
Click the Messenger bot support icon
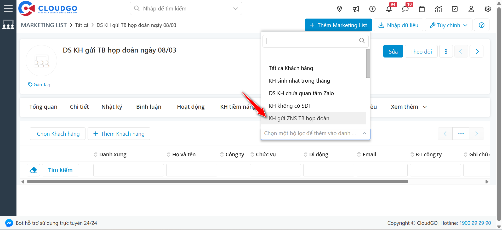[9, 223]
